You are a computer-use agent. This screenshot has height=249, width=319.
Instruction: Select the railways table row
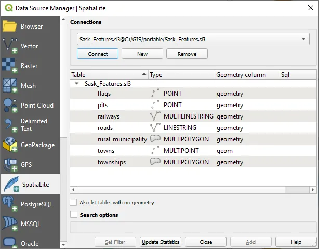point(108,116)
